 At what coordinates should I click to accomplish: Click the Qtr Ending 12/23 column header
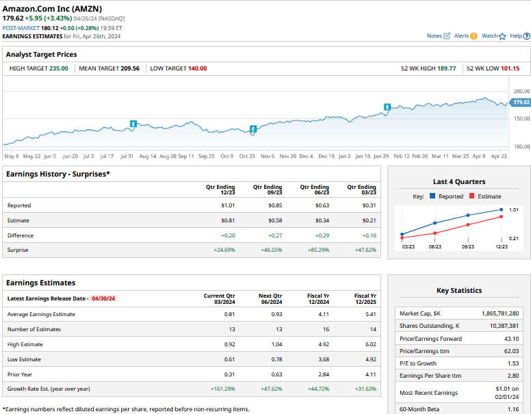click(x=220, y=190)
